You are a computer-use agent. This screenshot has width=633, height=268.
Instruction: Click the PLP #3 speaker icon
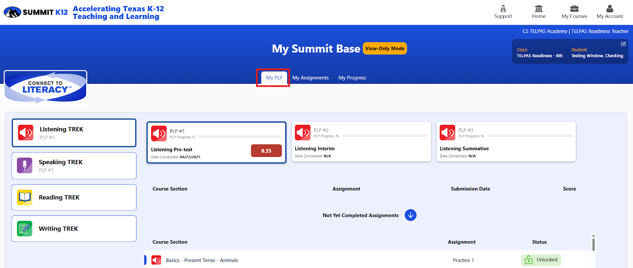point(447,133)
